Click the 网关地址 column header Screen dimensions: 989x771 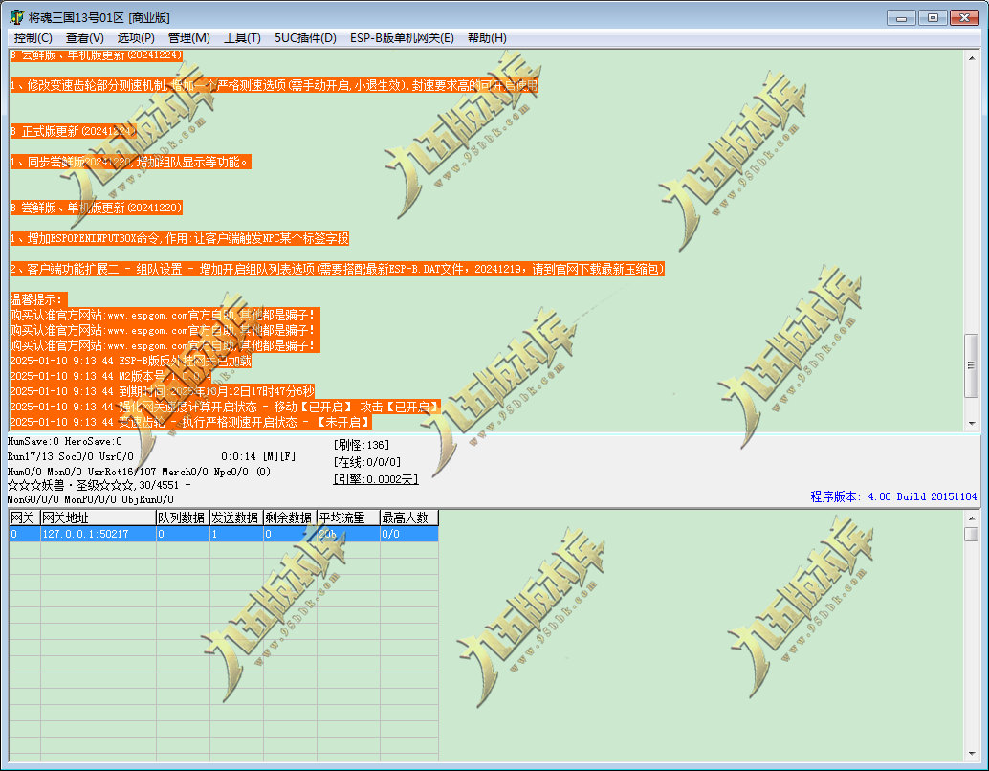(x=99, y=518)
